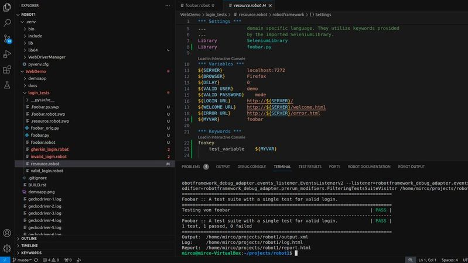Collapse the WebDemo folder
Screen dimensions: 468x263
point(22,71)
